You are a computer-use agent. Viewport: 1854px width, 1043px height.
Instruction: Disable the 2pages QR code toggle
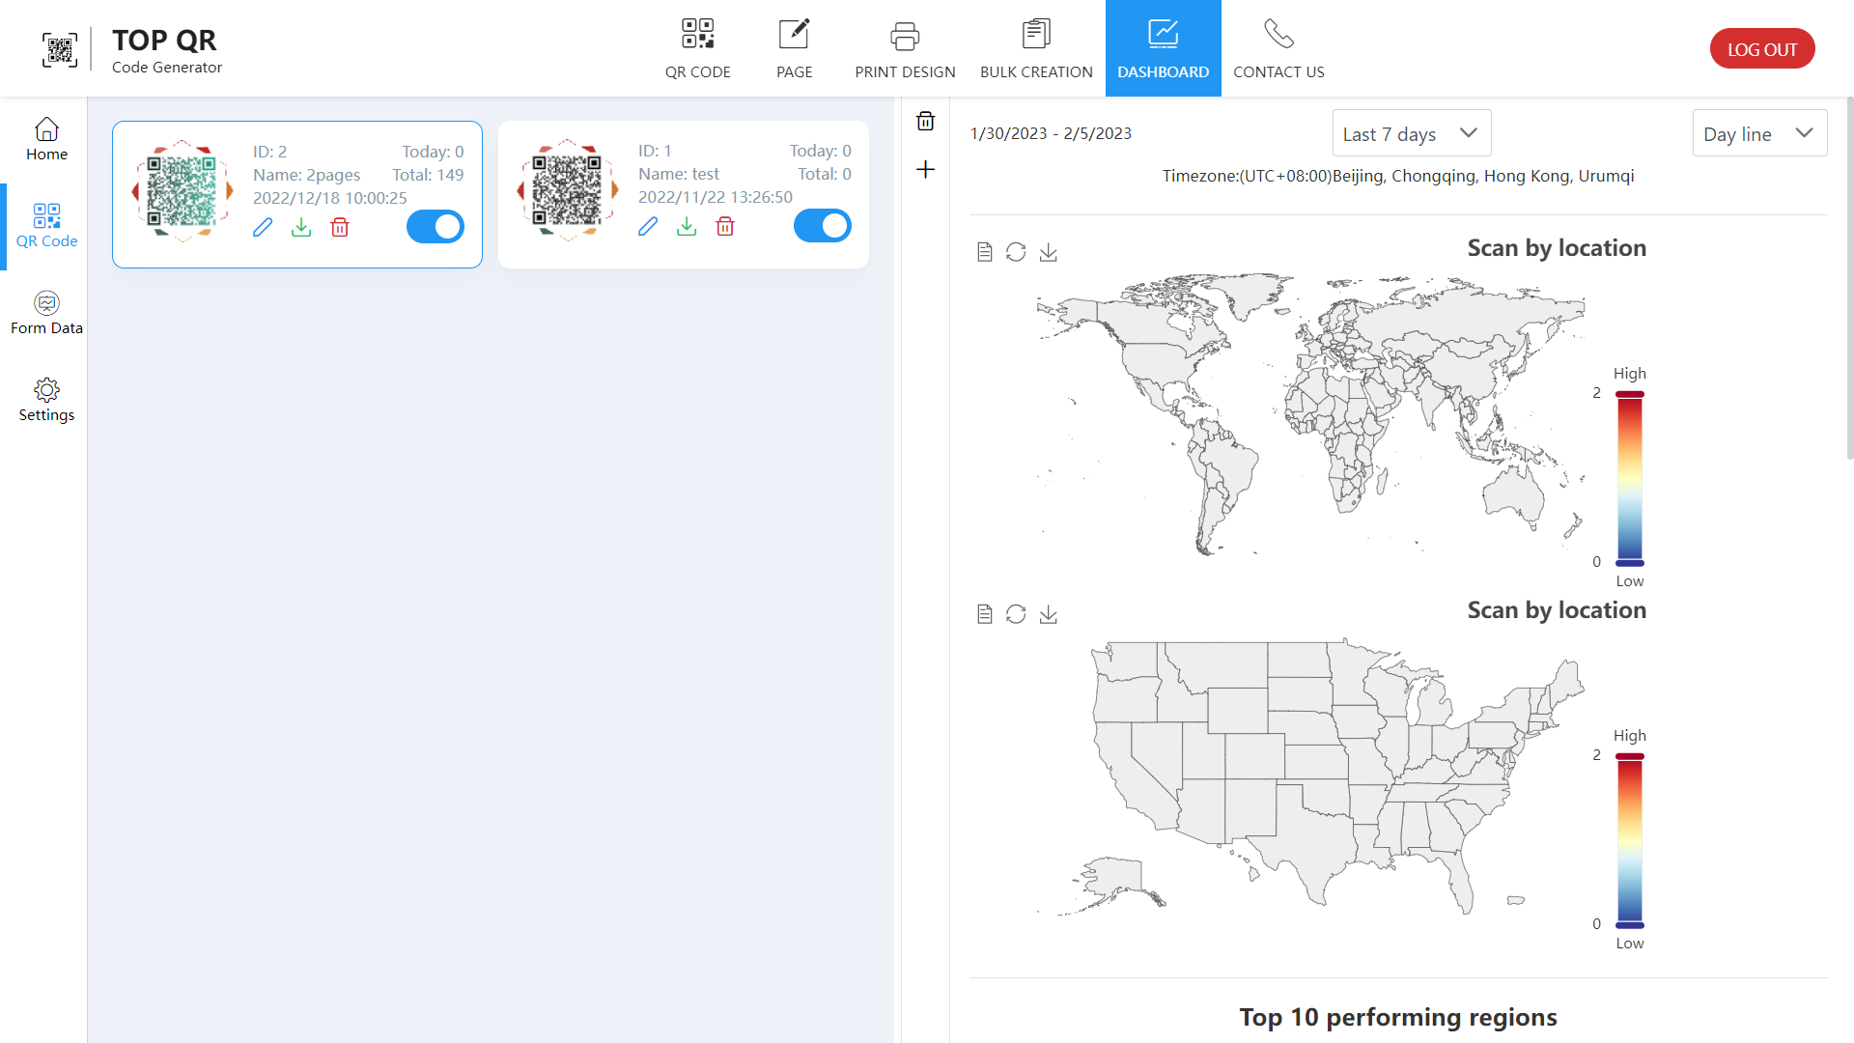(435, 227)
